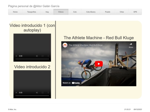This screenshot has width=150, height=112.
Task: Open the Tipografias tab
Action: click(x=32, y=12)
